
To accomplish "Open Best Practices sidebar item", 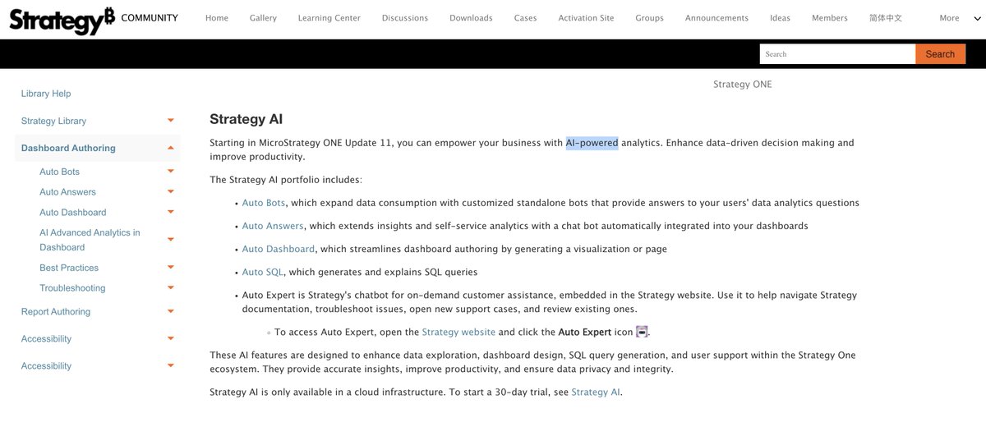I will (69, 268).
